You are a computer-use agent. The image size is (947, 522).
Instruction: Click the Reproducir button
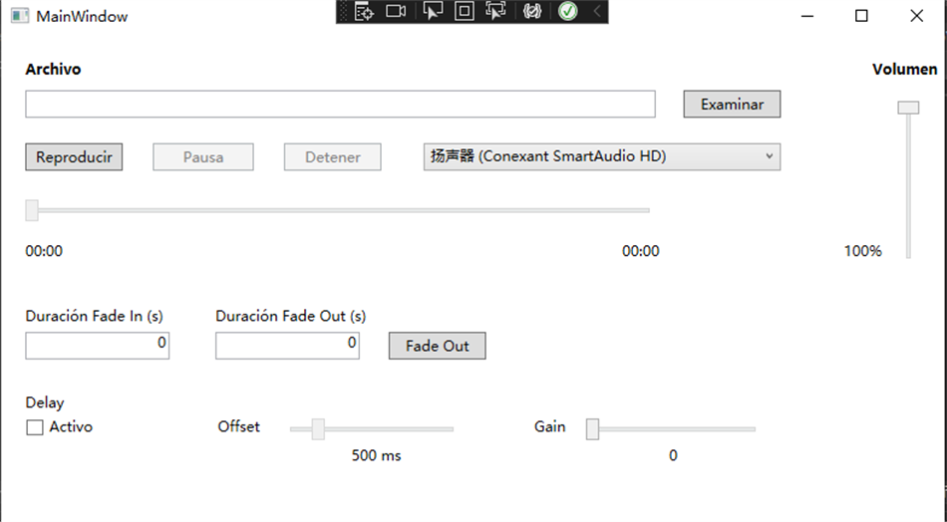click(74, 157)
